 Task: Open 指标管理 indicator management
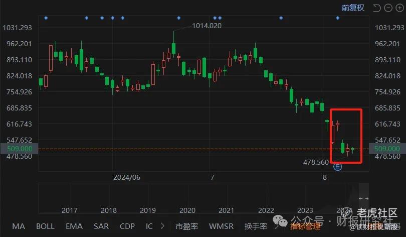tap(305, 226)
